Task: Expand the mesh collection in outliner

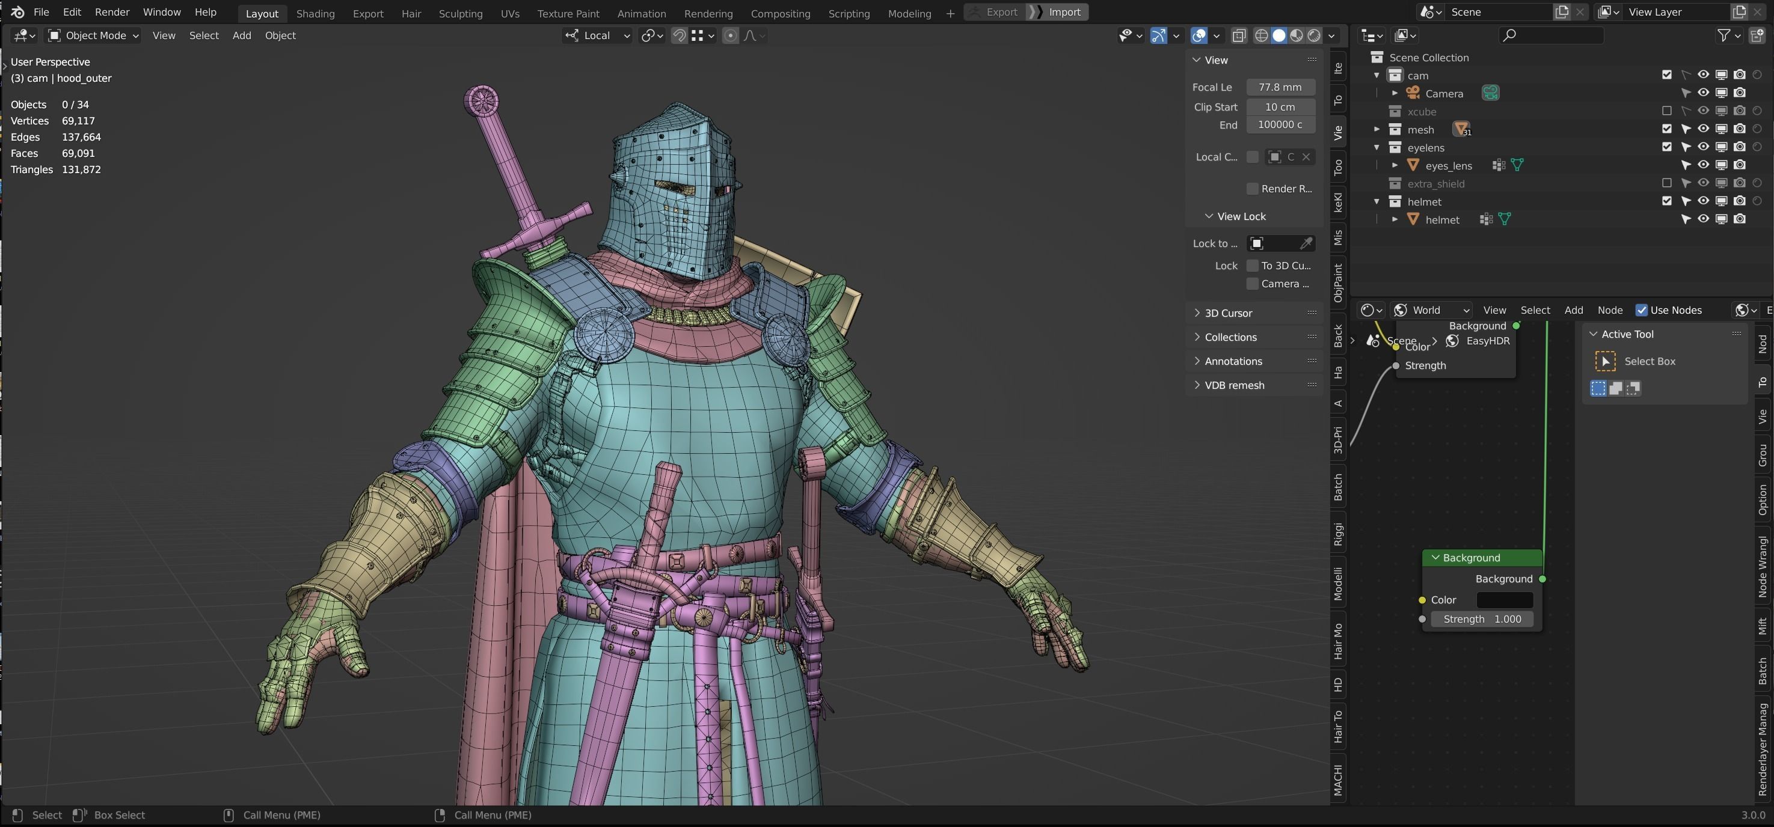Action: click(1376, 129)
